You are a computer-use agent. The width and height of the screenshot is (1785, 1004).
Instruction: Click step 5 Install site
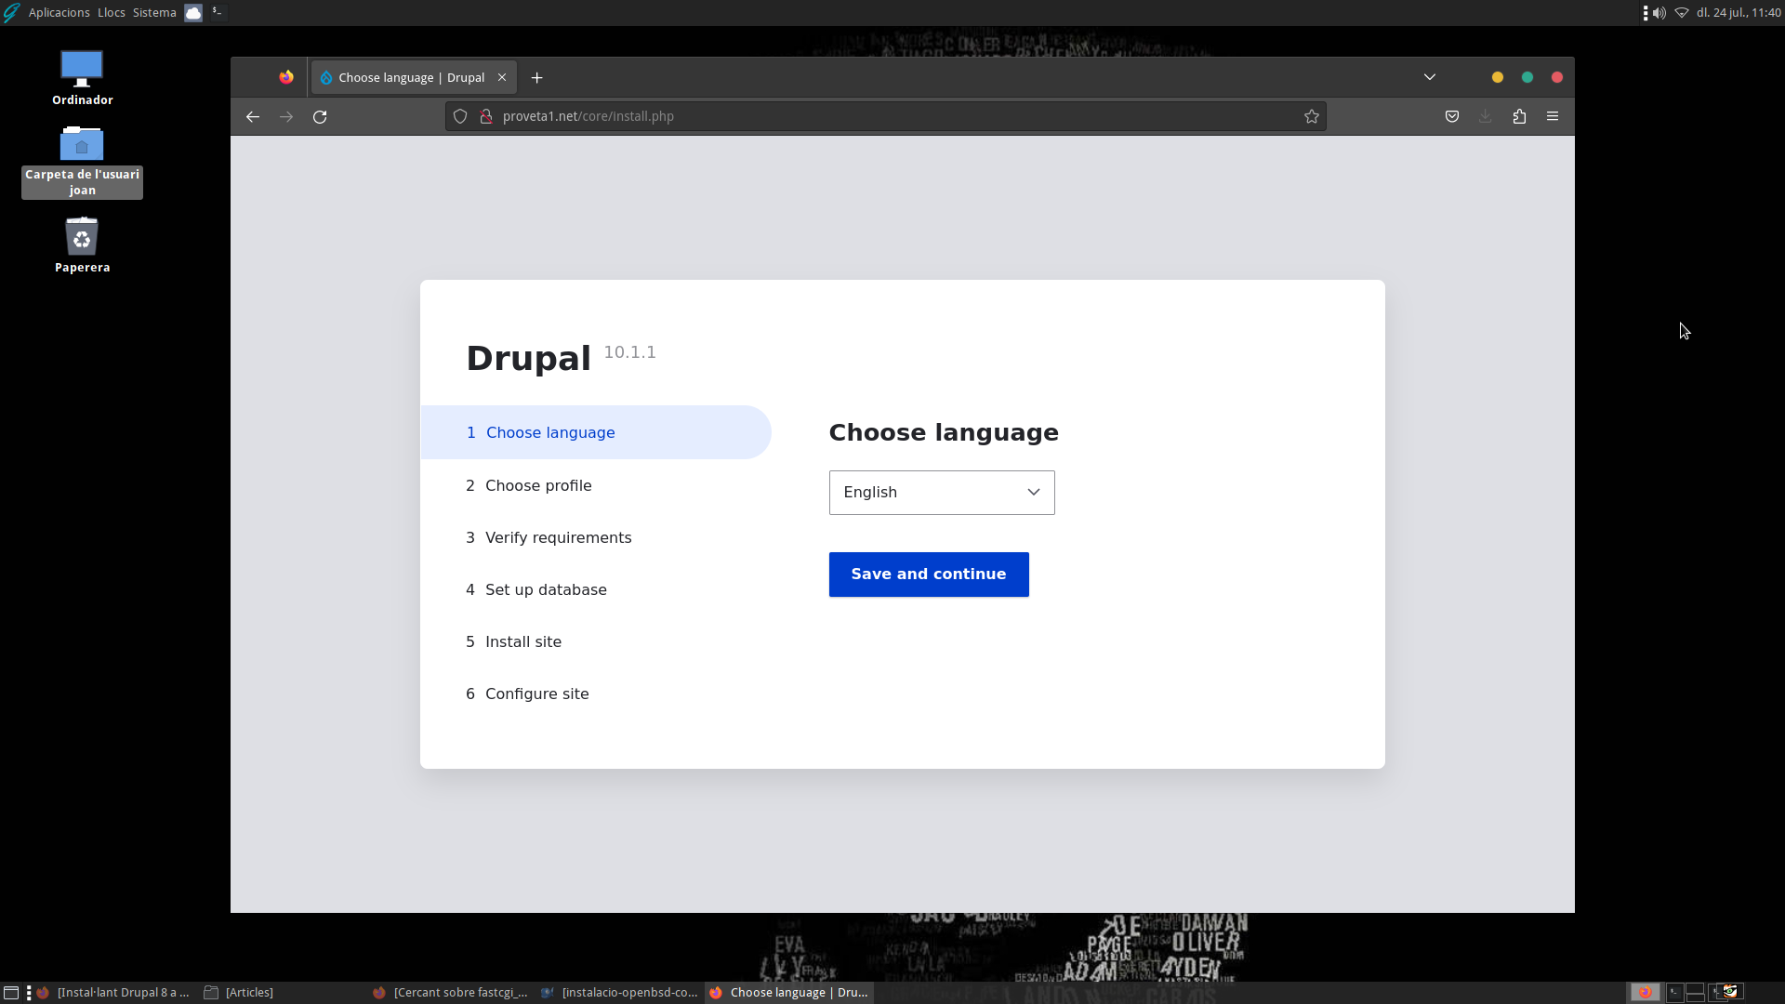click(x=514, y=641)
